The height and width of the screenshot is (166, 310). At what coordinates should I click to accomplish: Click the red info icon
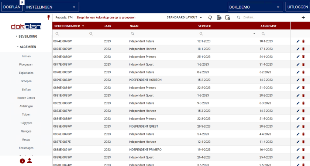[22, 161]
